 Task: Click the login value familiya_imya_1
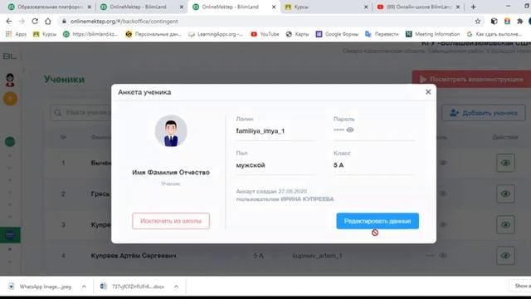click(x=260, y=131)
